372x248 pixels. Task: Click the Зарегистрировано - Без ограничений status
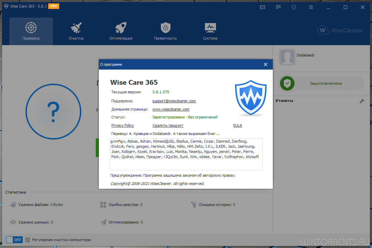185,117
